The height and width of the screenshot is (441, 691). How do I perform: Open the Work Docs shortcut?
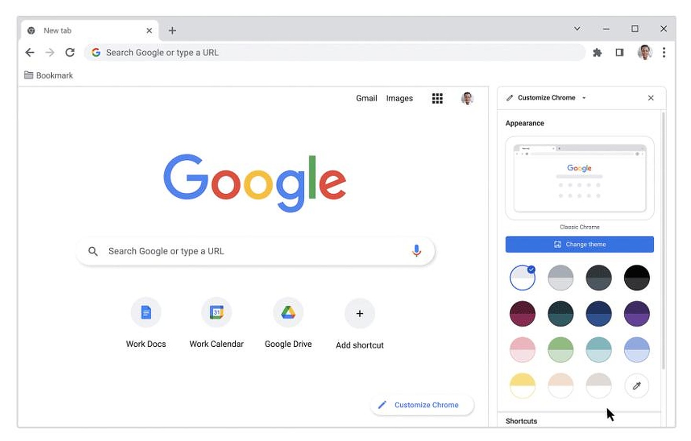[x=146, y=323]
